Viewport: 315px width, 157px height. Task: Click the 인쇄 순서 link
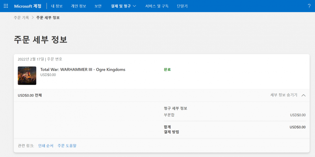click(46, 146)
